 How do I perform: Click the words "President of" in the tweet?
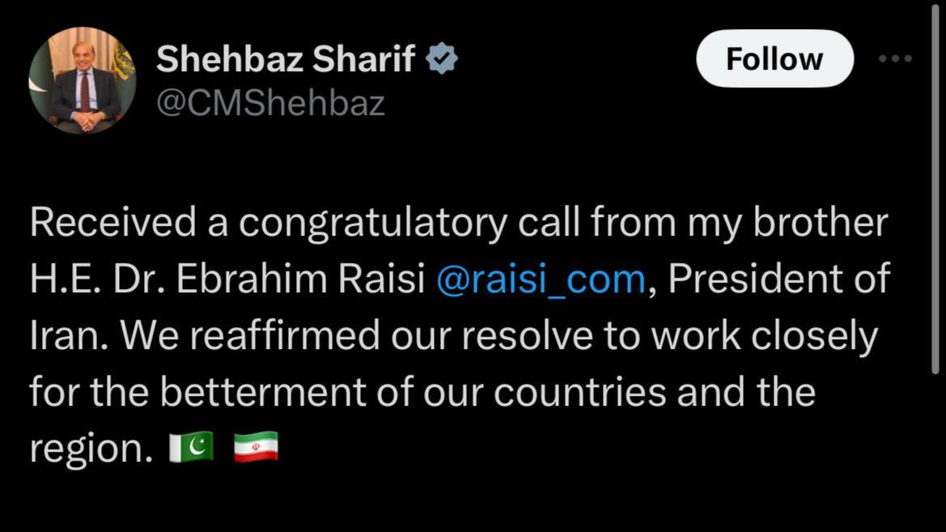(778, 279)
